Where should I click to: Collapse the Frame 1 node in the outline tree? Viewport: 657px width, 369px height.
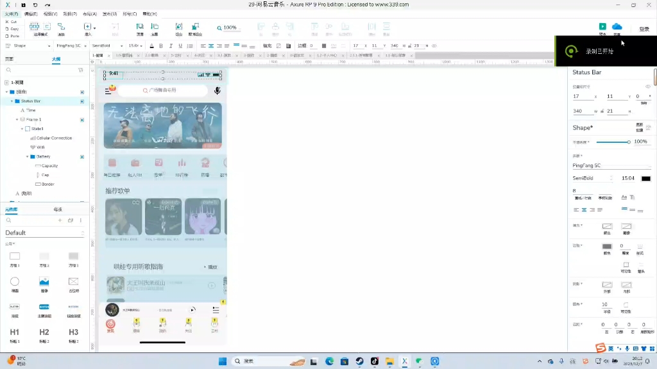[x=17, y=119]
